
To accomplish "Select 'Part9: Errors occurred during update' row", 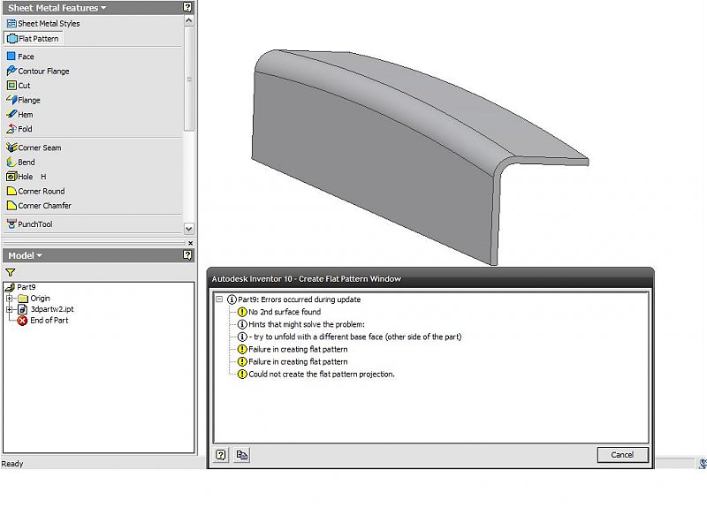I will [x=294, y=299].
